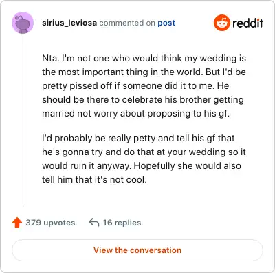Click the "View the conversation" button

(137, 250)
